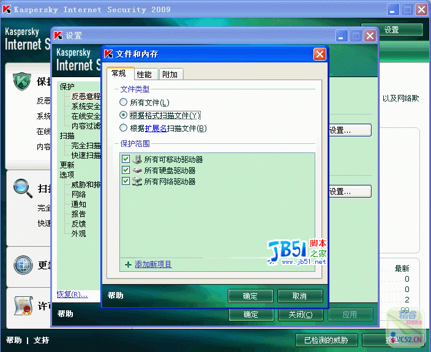Click the green plus add icon

coord(128,264)
